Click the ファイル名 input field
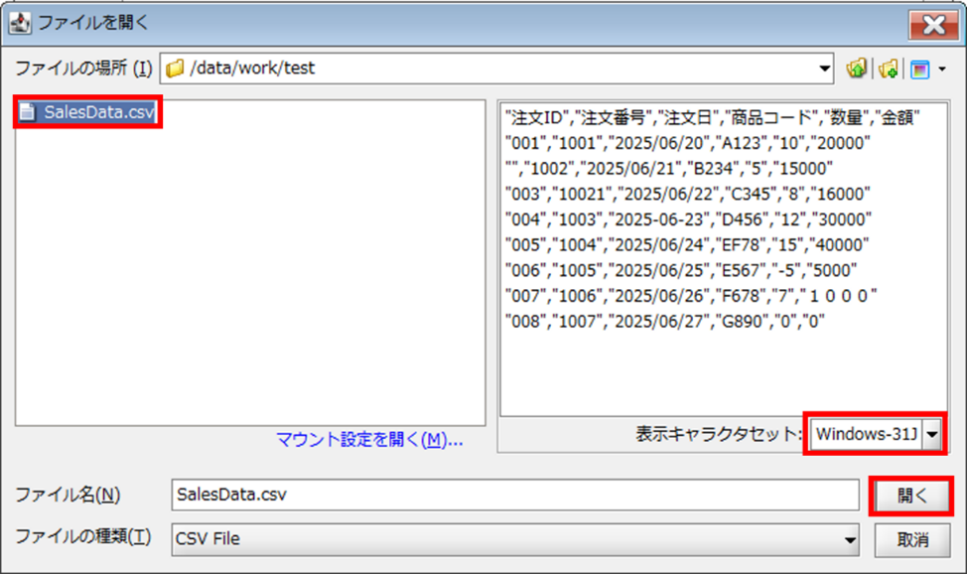This screenshot has height=574, width=967. 514,495
